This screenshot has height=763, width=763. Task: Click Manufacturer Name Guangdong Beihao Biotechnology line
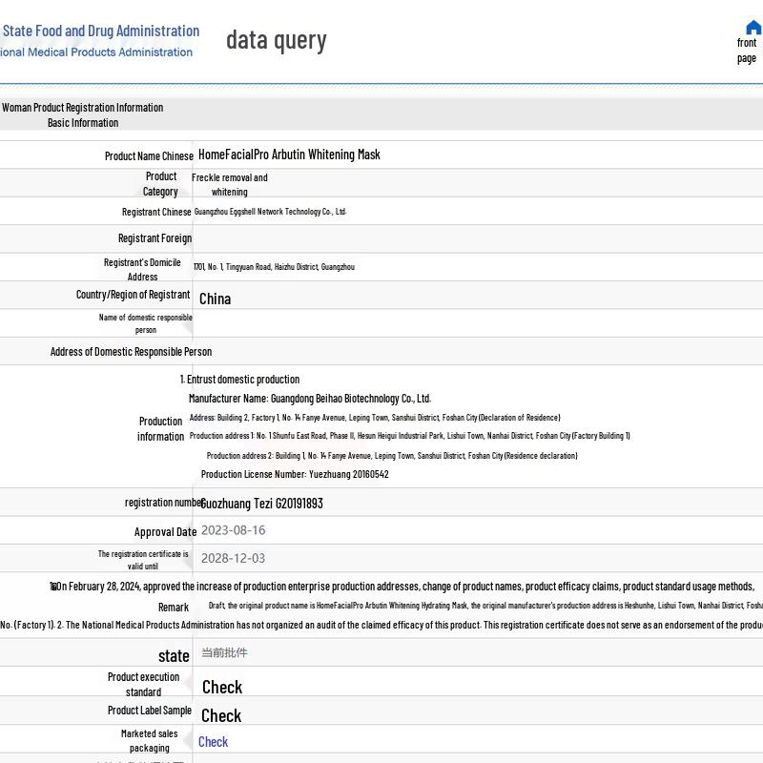tap(310, 399)
